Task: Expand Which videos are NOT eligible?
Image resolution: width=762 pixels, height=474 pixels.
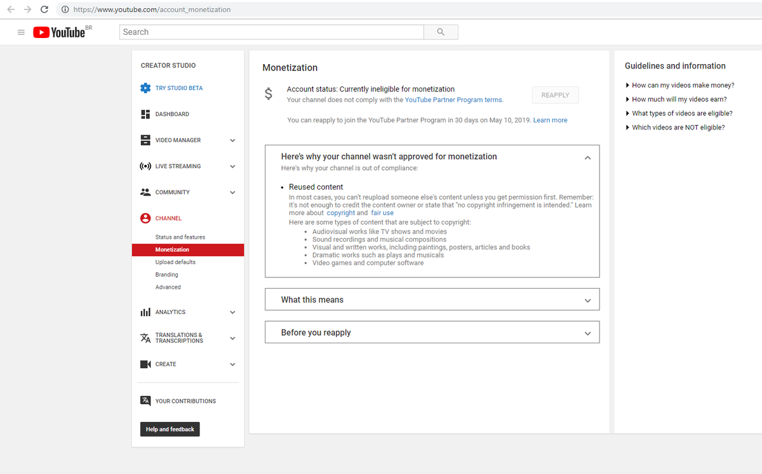Action: point(674,128)
